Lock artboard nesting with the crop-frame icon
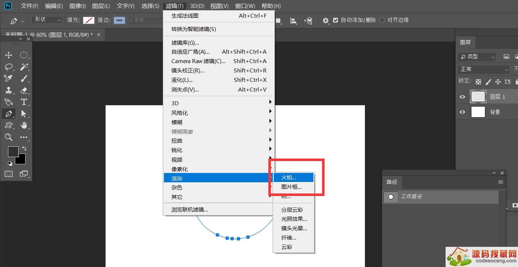Image resolution: width=518 pixels, height=267 pixels. click(508, 82)
